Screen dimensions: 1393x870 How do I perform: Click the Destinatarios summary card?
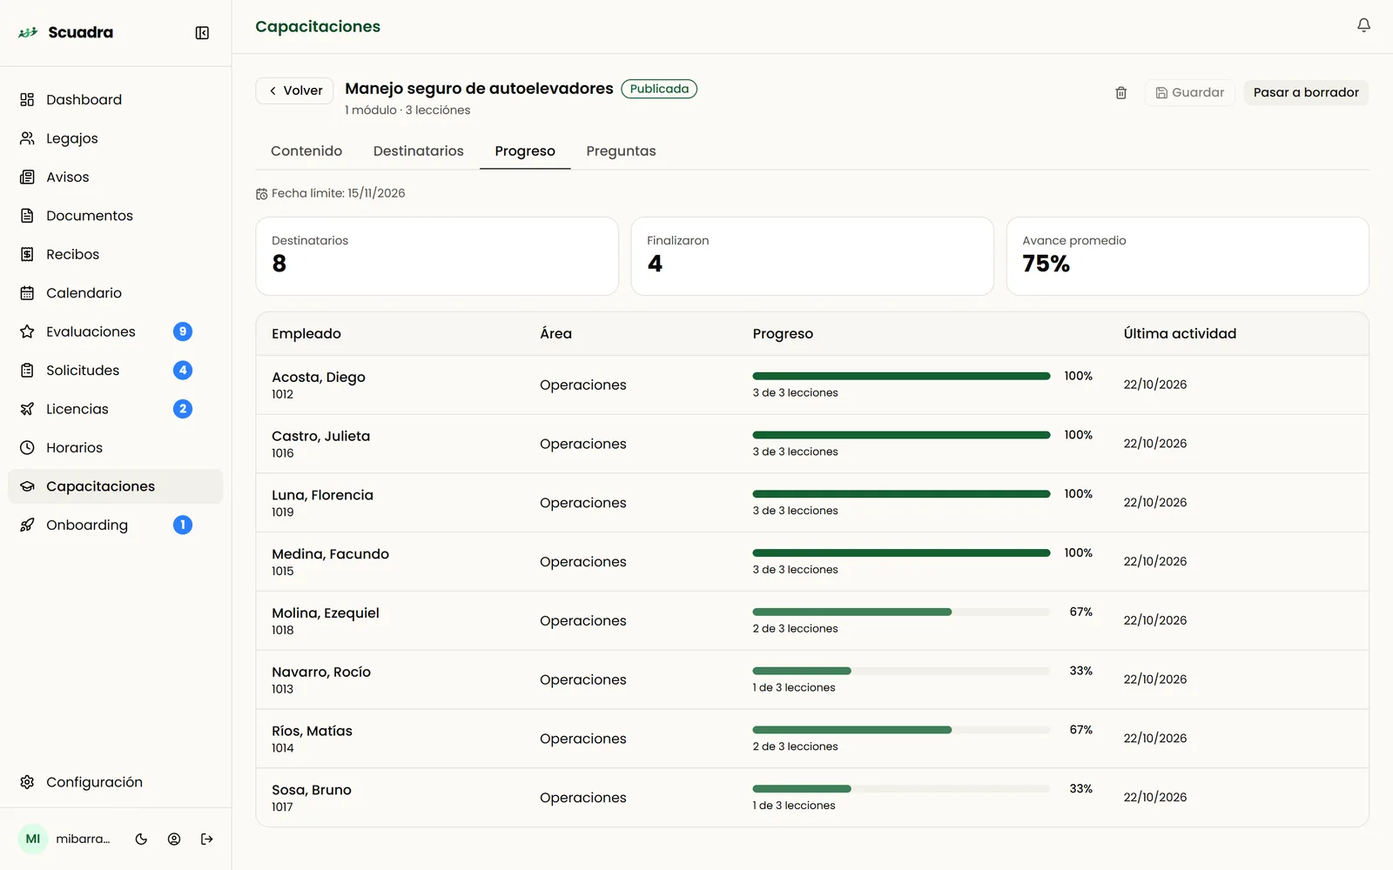tap(437, 257)
